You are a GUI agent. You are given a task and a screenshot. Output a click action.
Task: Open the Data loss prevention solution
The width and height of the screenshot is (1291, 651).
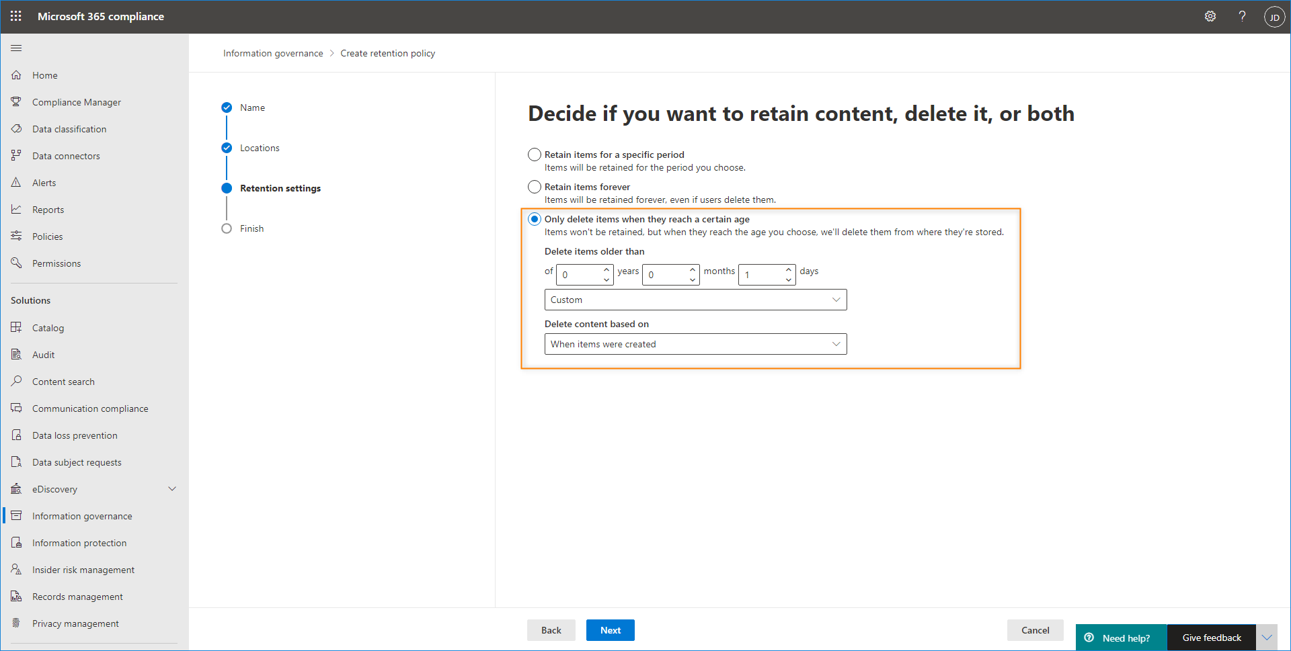point(73,435)
